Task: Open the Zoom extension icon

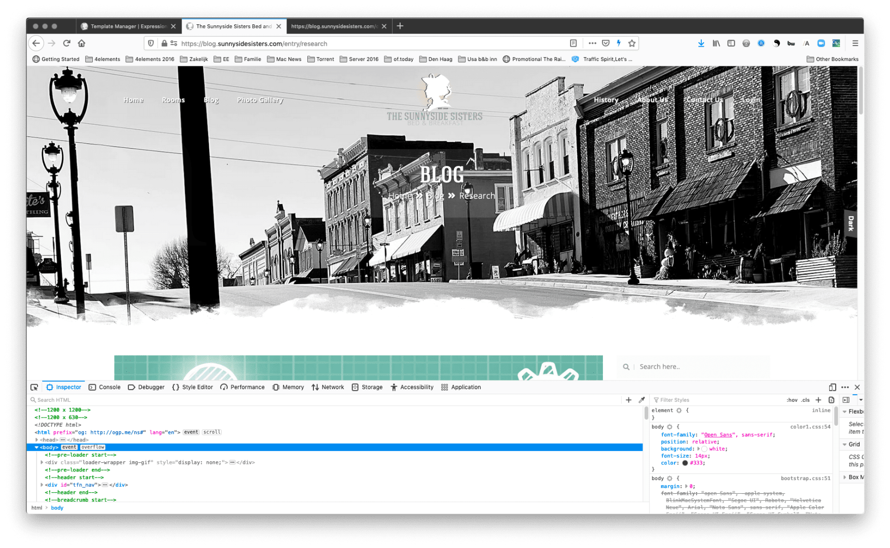Action: point(821,43)
